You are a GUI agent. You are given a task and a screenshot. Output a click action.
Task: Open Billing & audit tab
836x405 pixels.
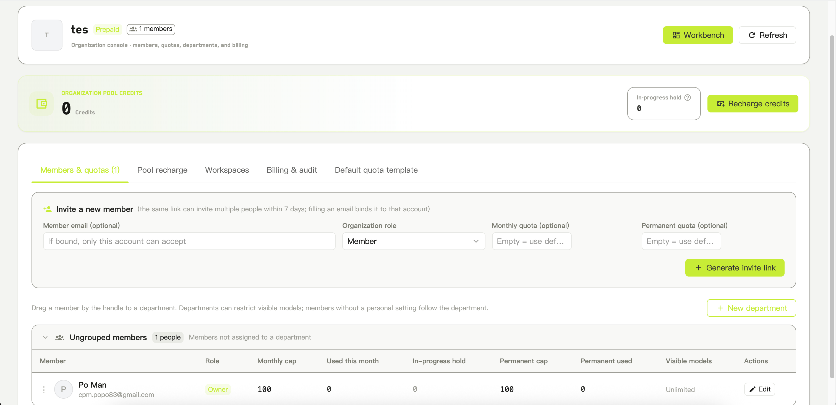coord(292,170)
